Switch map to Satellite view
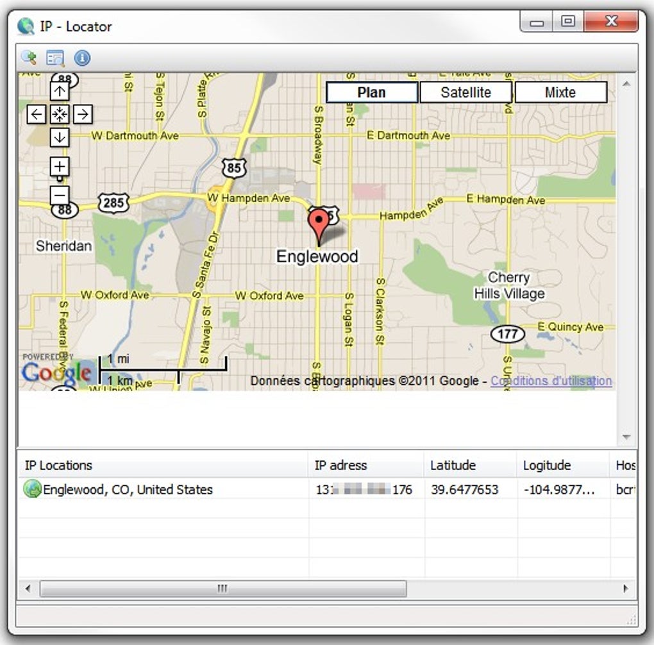This screenshot has width=654, height=645. point(466,92)
